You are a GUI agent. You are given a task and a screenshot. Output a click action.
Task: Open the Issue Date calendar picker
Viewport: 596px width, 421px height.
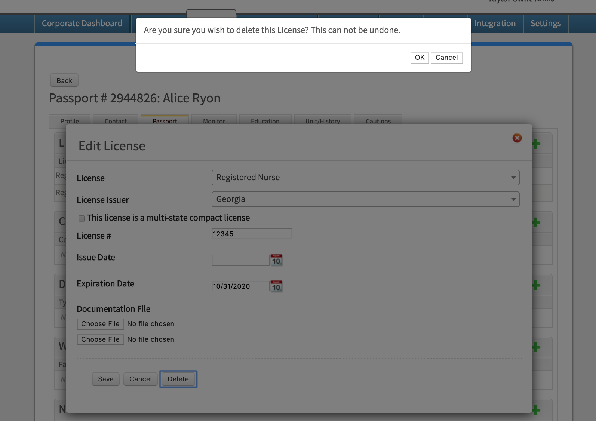click(x=276, y=260)
